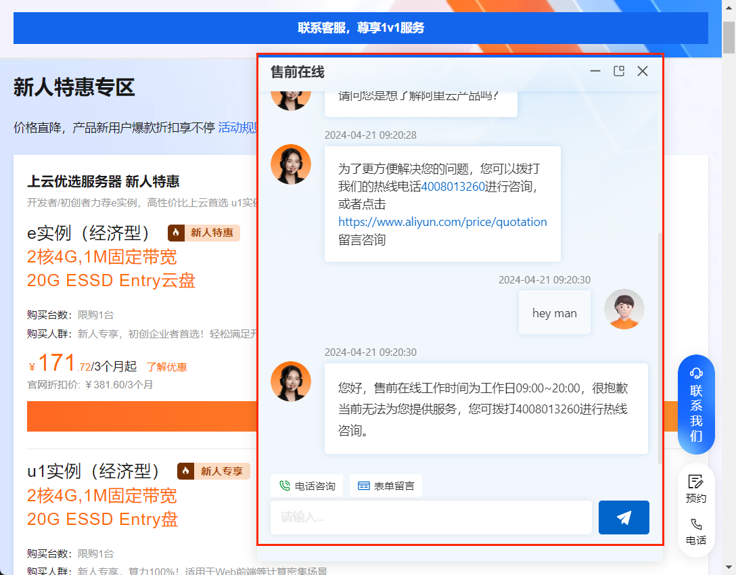Minimize the 售前在线 chat window
This screenshot has height=575, width=736.
click(x=595, y=71)
